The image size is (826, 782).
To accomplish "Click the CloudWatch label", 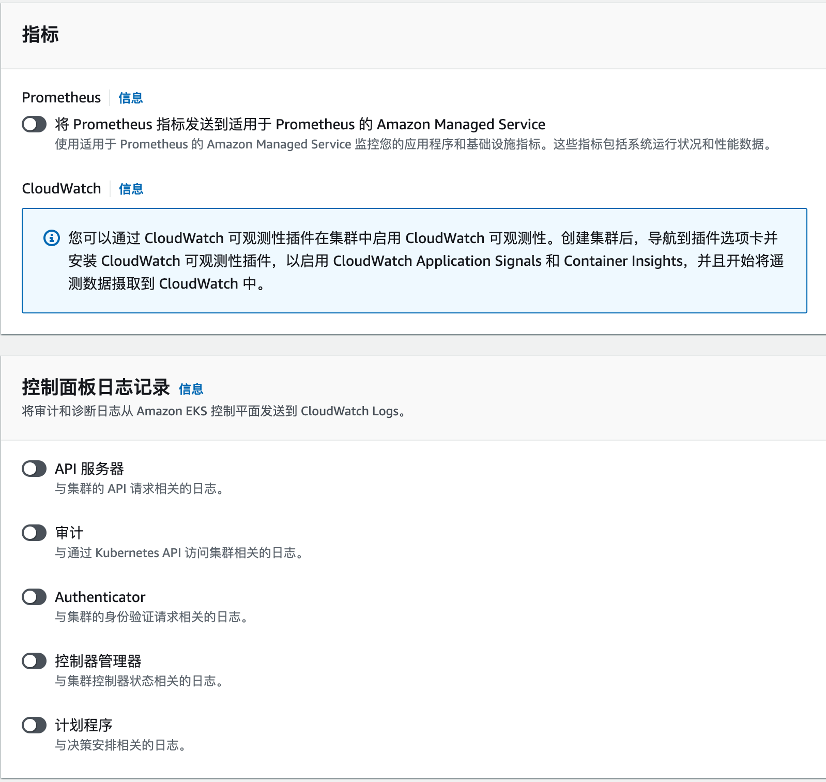I will [x=62, y=188].
